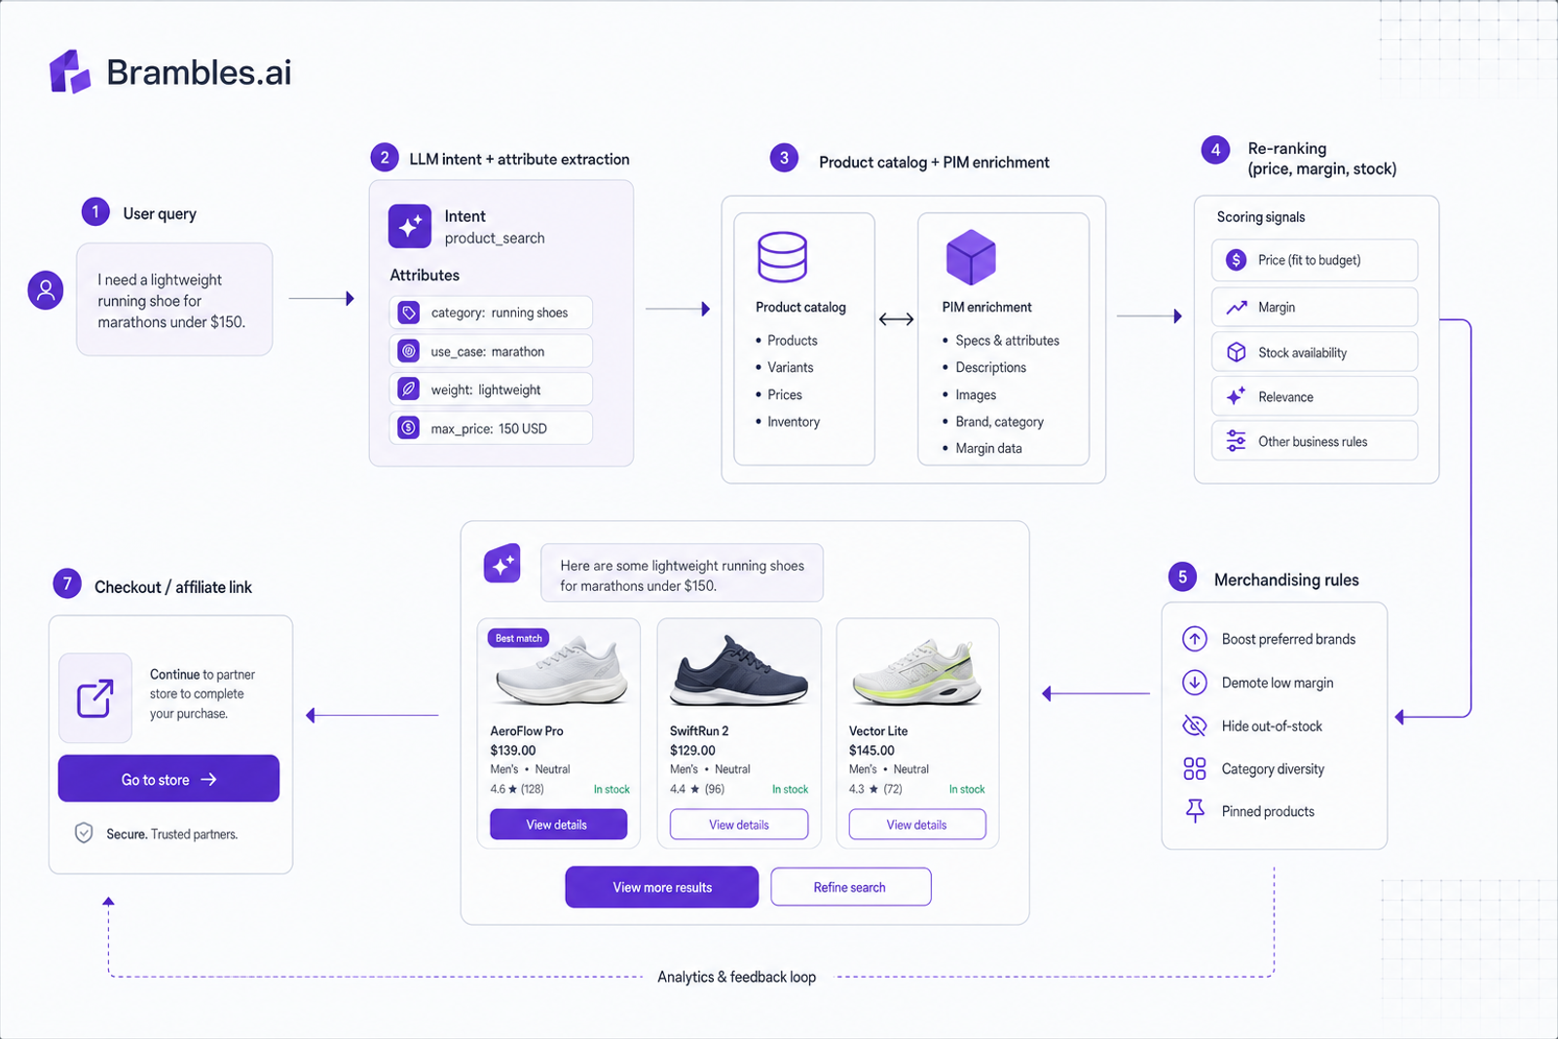This screenshot has width=1558, height=1039.
Task: Click the Margin trend line icon
Action: pyautogui.click(x=1236, y=307)
